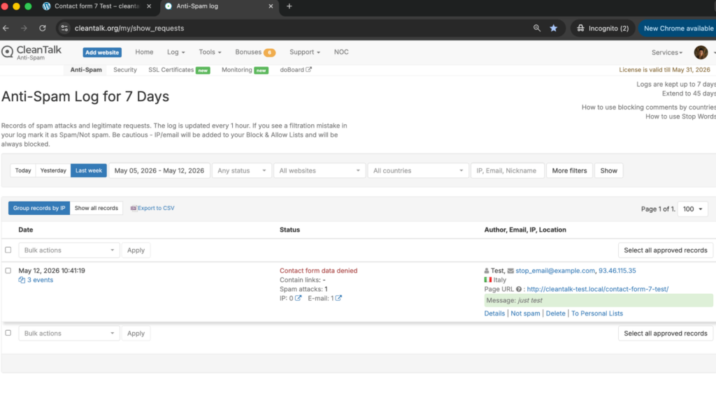This screenshot has height=402, width=716.
Task: Click the browser address bar URL
Action: pos(129,28)
